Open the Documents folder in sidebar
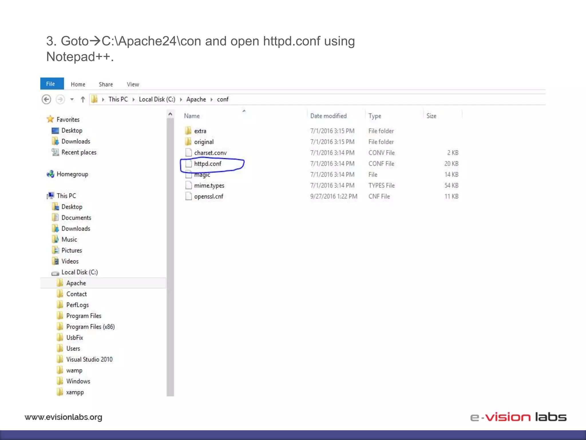586x440 pixels. coord(76,217)
